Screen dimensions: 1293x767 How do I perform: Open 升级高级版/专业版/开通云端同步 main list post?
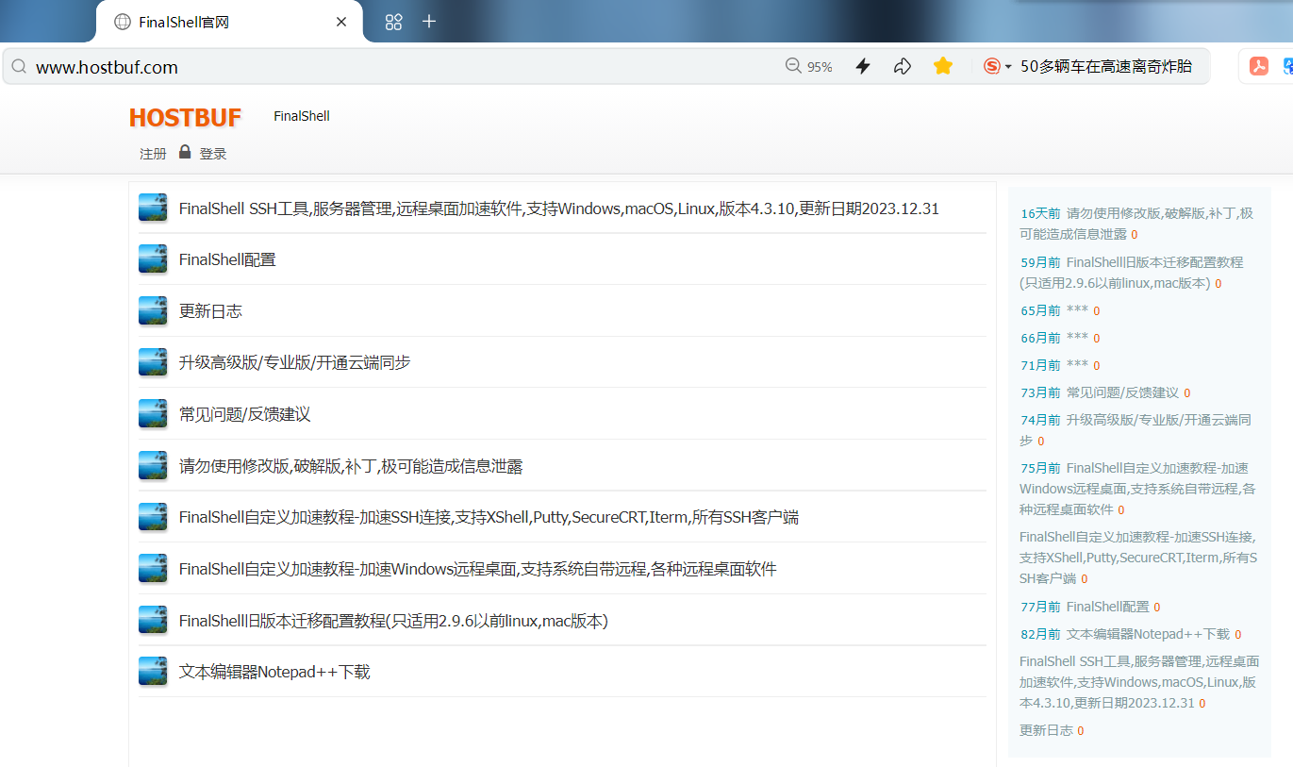[295, 362]
